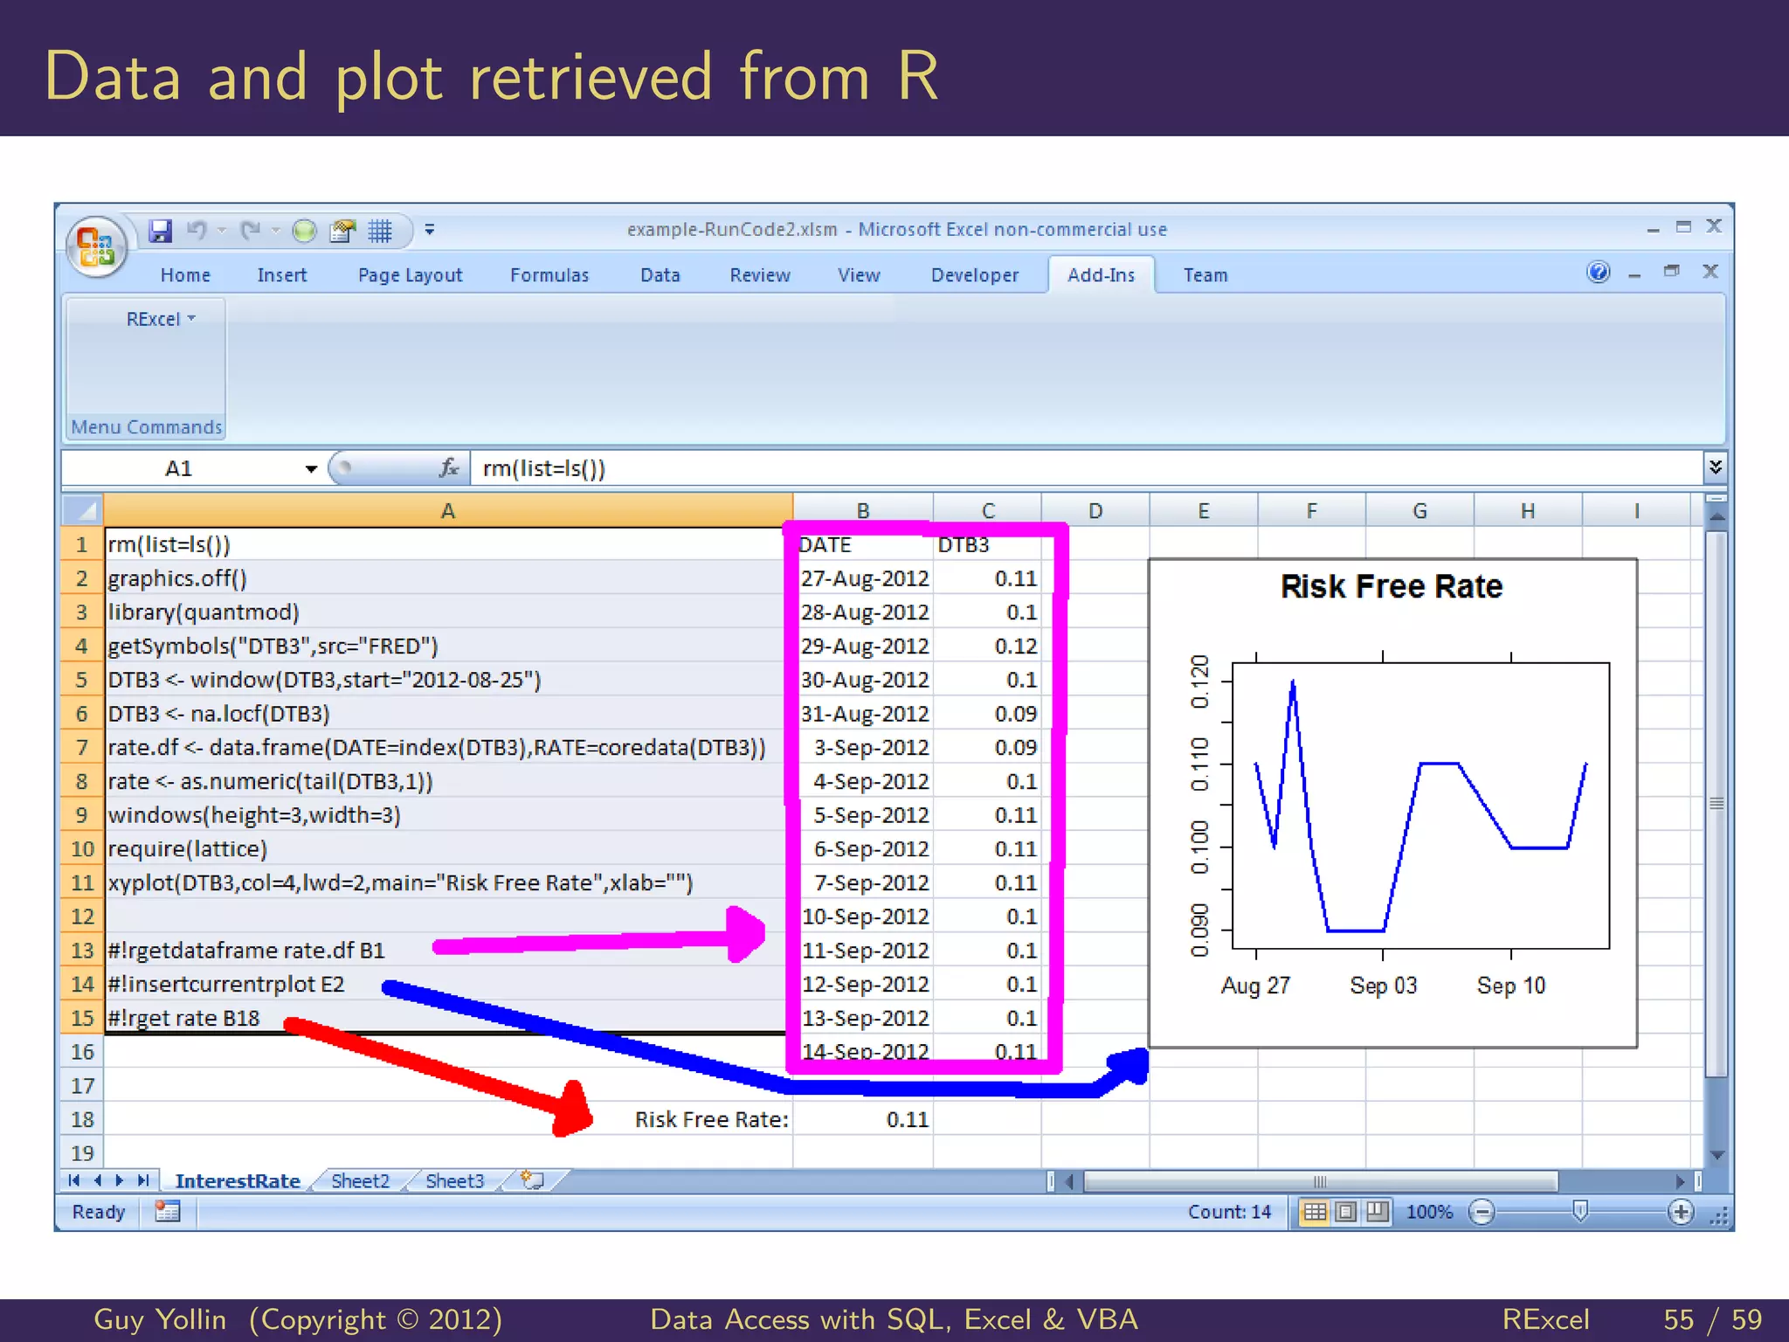Viewport: 1789px width, 1342px height.
Task: Open the Formulas ribbon tab
Action: [x=549, y=275]
